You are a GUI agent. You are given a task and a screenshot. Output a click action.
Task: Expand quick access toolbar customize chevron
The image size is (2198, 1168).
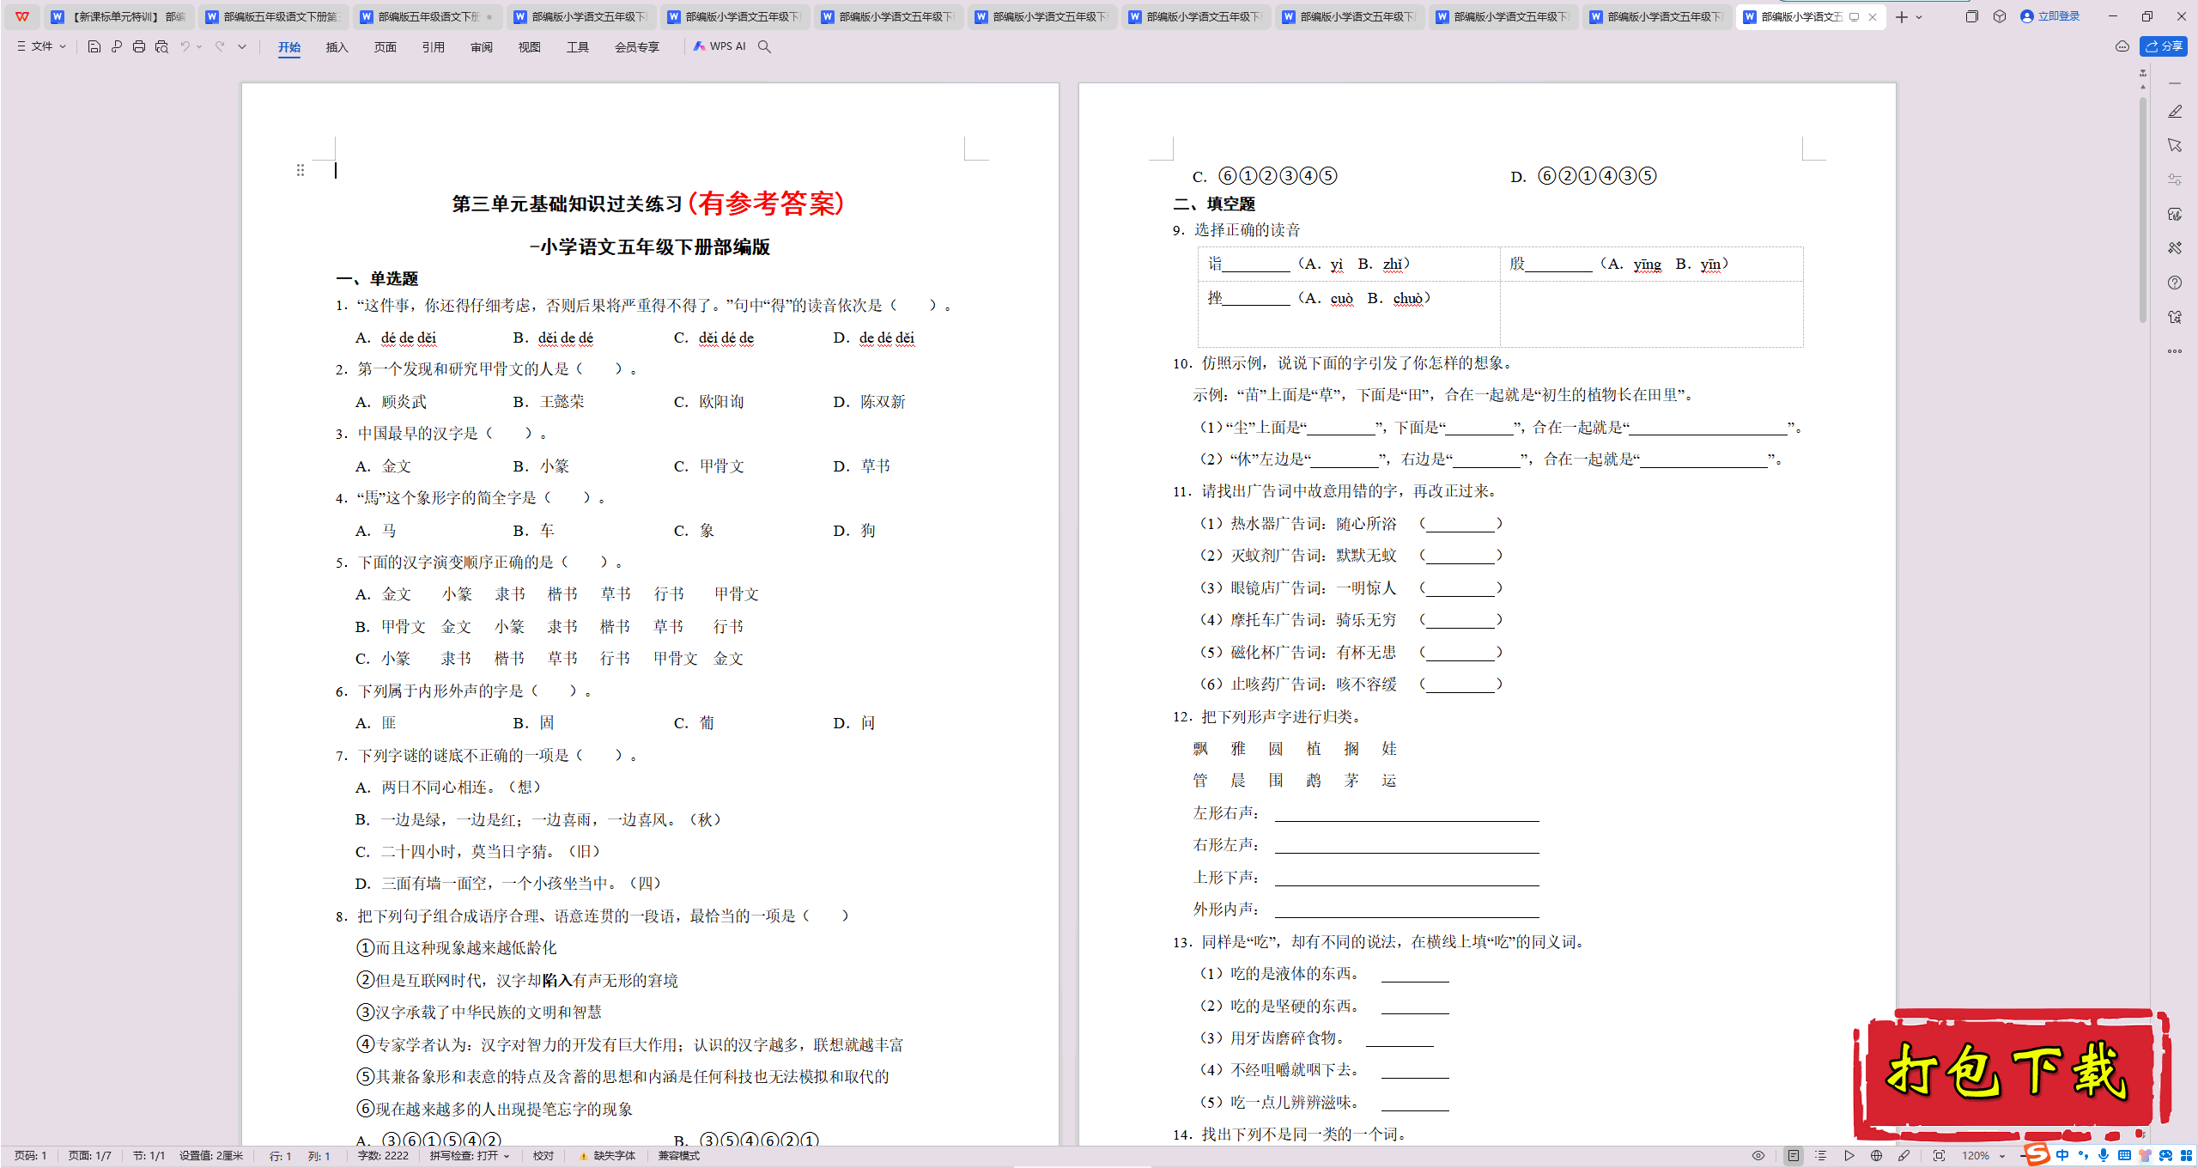pos(242,46)
